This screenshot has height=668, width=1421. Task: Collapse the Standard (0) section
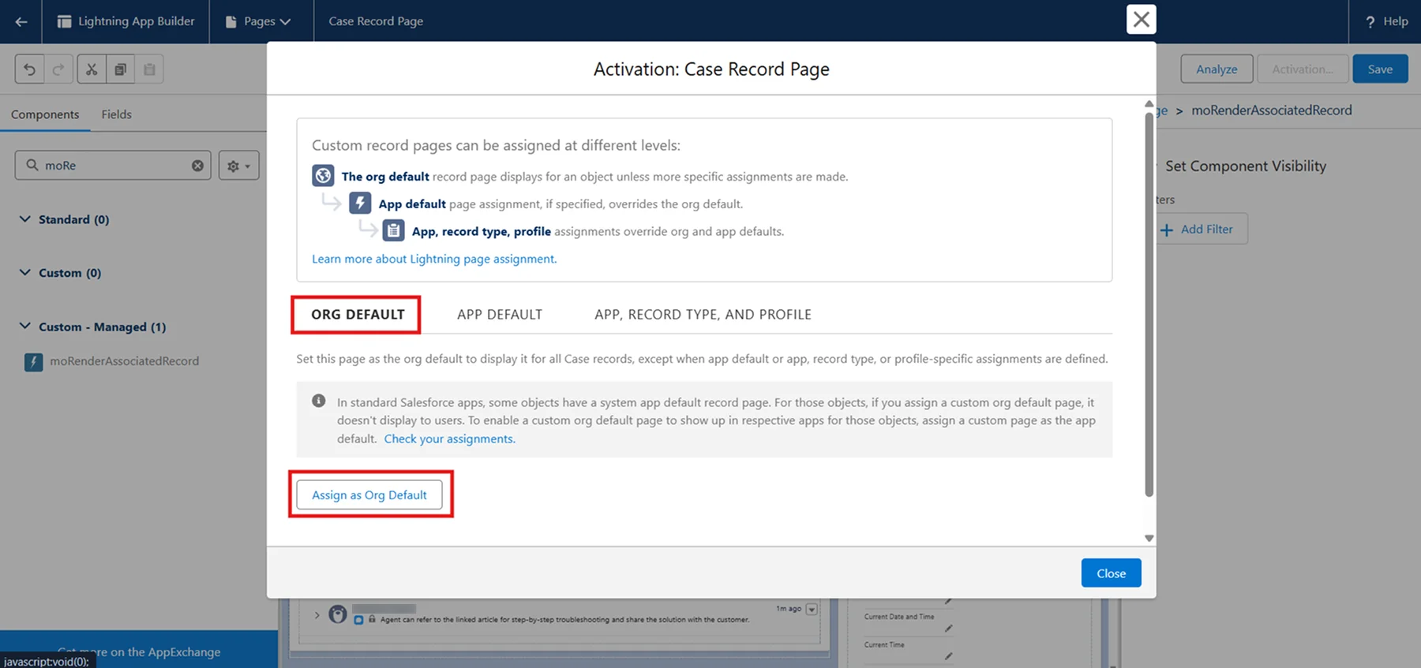pyautogui.click(x=24, y=219)
